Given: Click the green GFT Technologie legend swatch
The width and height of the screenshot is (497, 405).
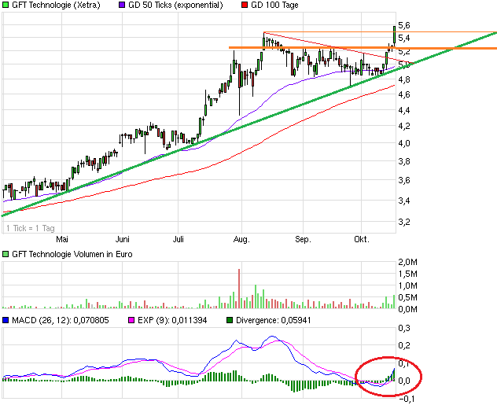Looking at the screenshot, I should pyautogui.click(x=6, y=5).
